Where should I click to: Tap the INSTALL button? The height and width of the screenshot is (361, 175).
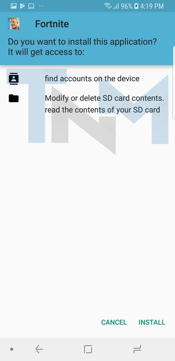tap(152, 322)
